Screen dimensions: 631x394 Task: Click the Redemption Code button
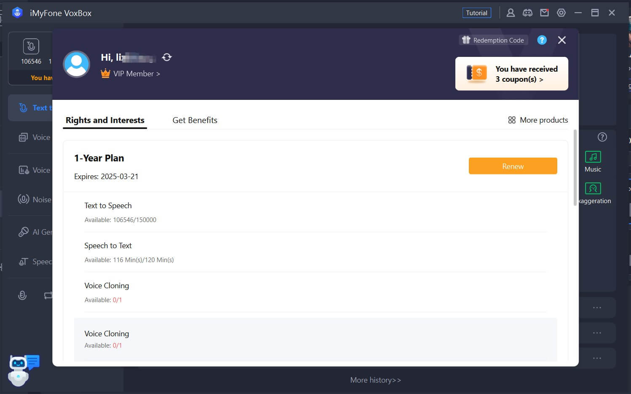[493, 40]
